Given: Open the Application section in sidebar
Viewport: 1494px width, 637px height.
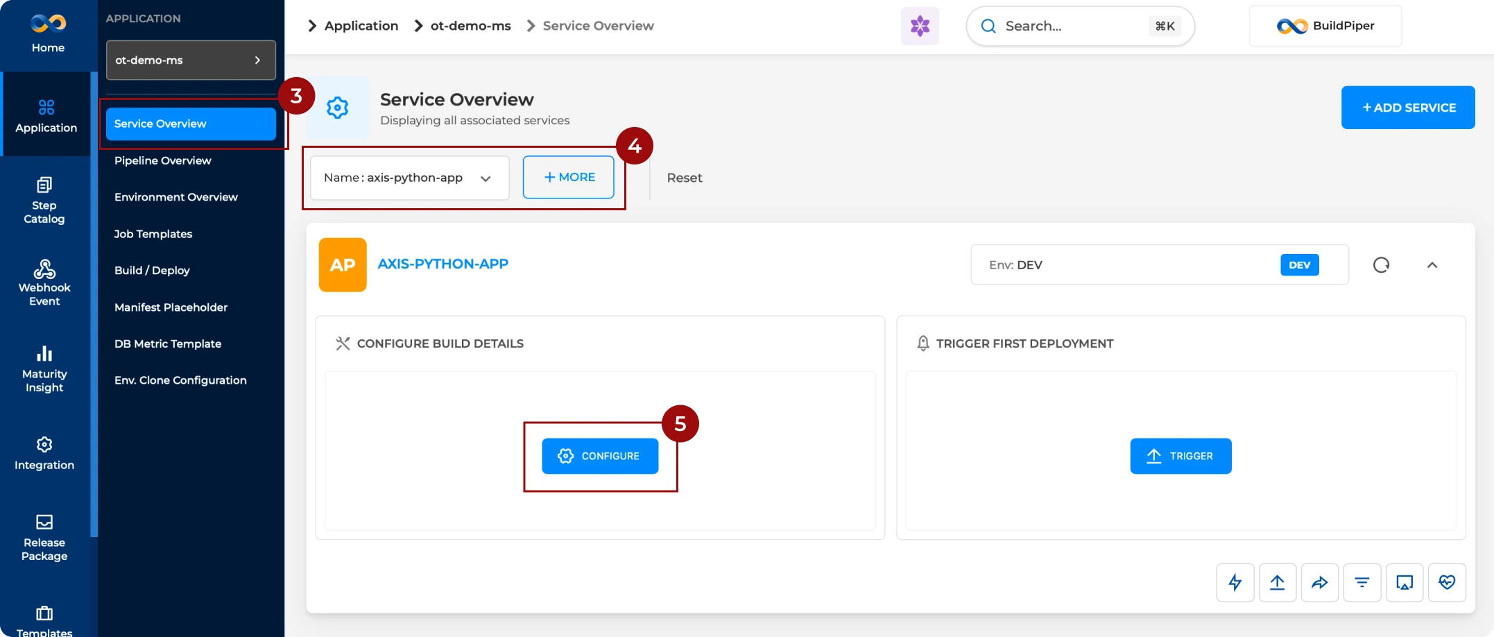Looking at the screenshot, I should pos(46,115).
